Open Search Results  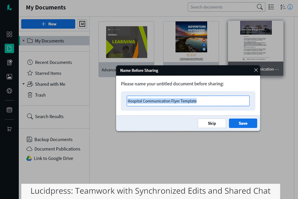49,117
